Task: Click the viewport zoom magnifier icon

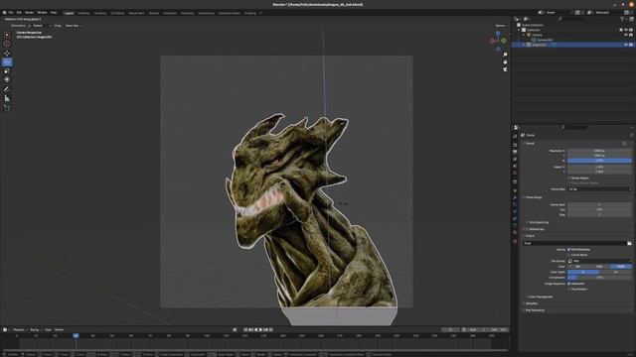Action: point(505,55)
